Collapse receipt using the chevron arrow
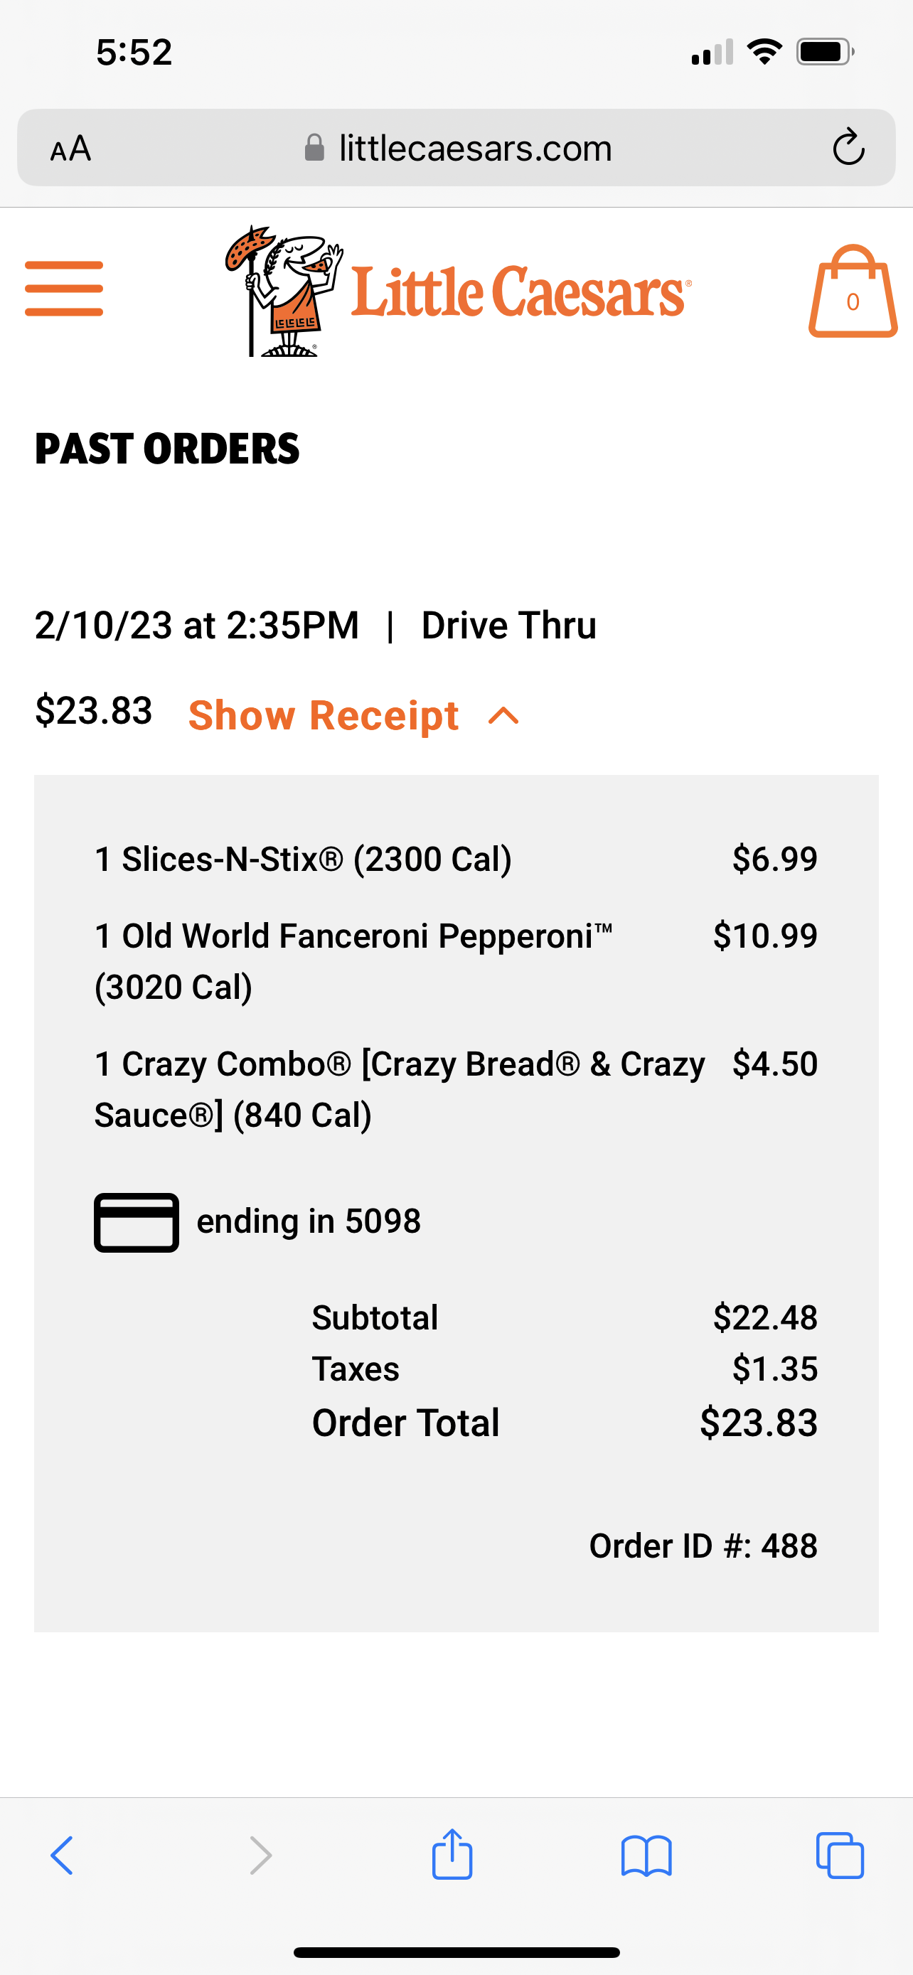Screen dimensions: 913x1975 click(x=503, y=716)
